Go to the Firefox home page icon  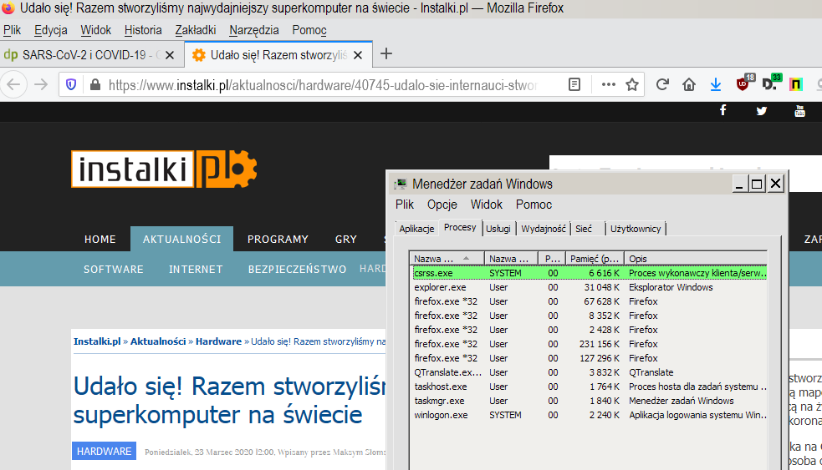(689, 84)
